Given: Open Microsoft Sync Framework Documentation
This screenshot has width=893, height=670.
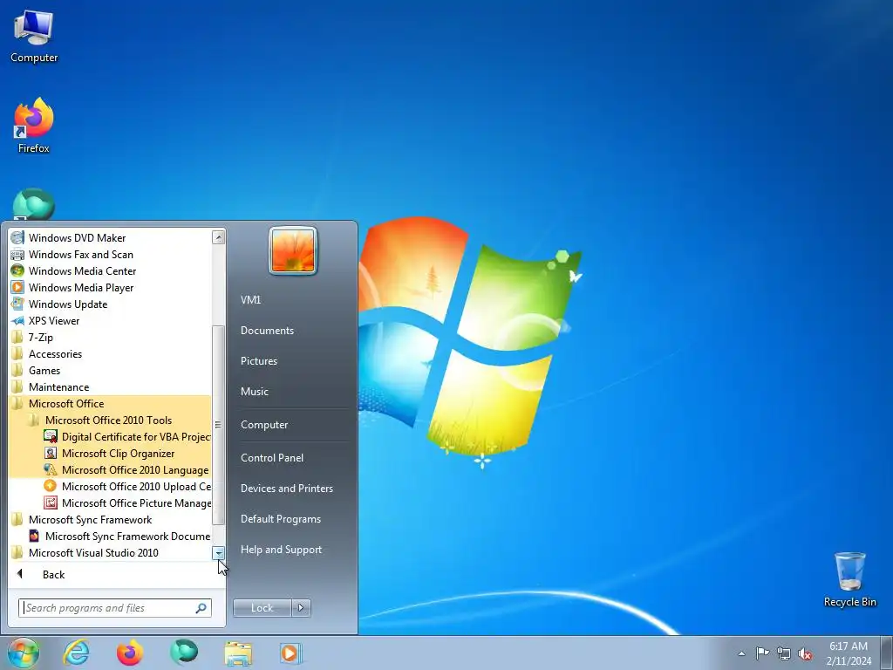Looking at the screenshot, I should pyautogui.click(x=110, y=536).
